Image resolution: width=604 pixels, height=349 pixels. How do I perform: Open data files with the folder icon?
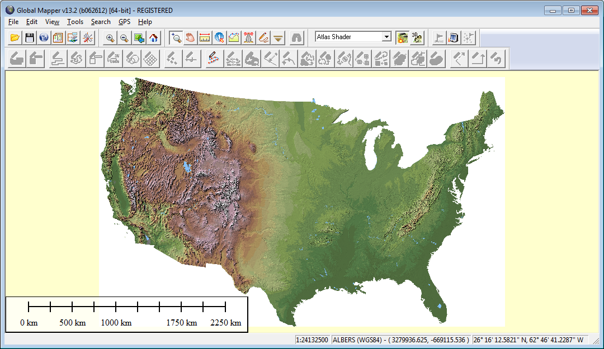coord(15,38)
